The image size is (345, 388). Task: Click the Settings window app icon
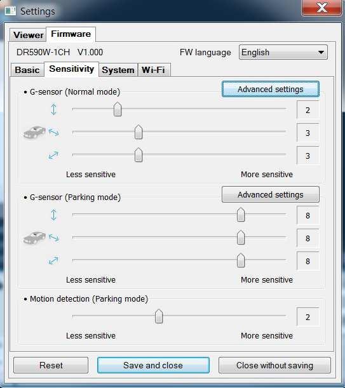tap(10, 11)
